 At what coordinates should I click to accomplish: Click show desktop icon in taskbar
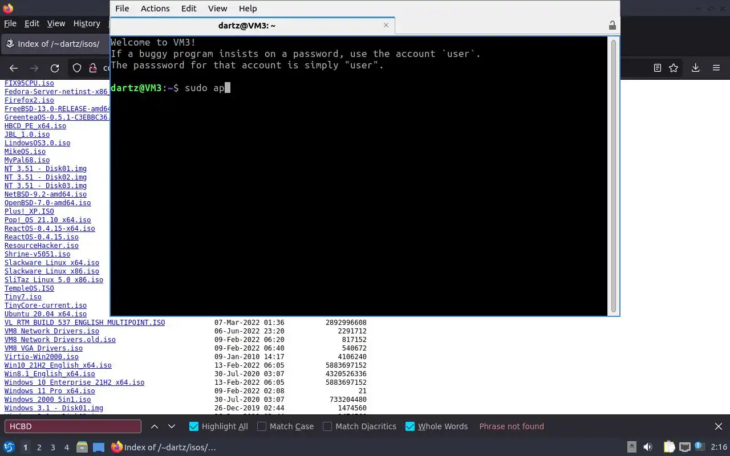[99, 447]
